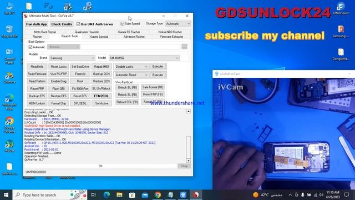Image resolution: width=355 pixels, height=200 pixels.
Task: Switch to the Flasher tab
Action: [37, 37]
